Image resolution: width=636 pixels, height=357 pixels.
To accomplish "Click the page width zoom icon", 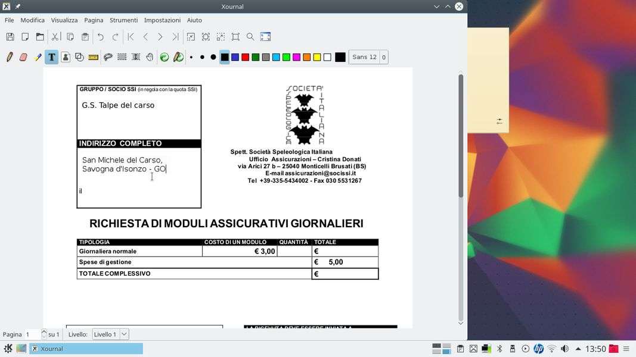I will [x=206, y=37].
